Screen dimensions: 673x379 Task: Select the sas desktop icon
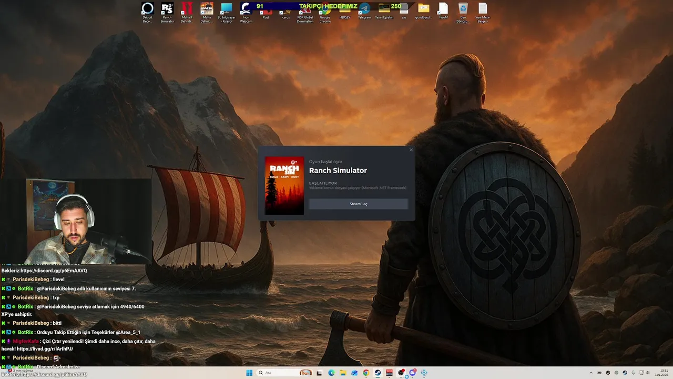pyautogui.click(x=404, y=12)
